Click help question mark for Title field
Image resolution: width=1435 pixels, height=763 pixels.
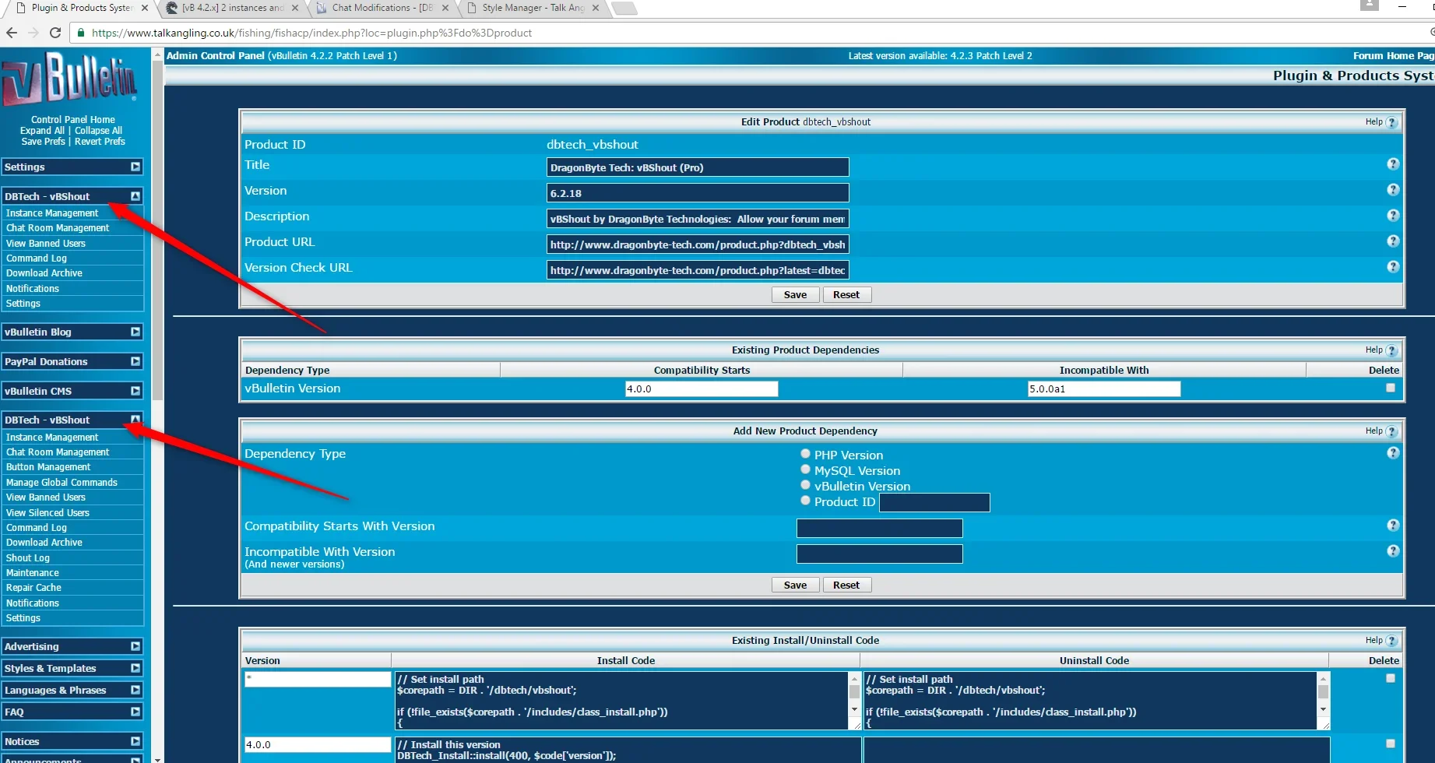[1393, 164]
